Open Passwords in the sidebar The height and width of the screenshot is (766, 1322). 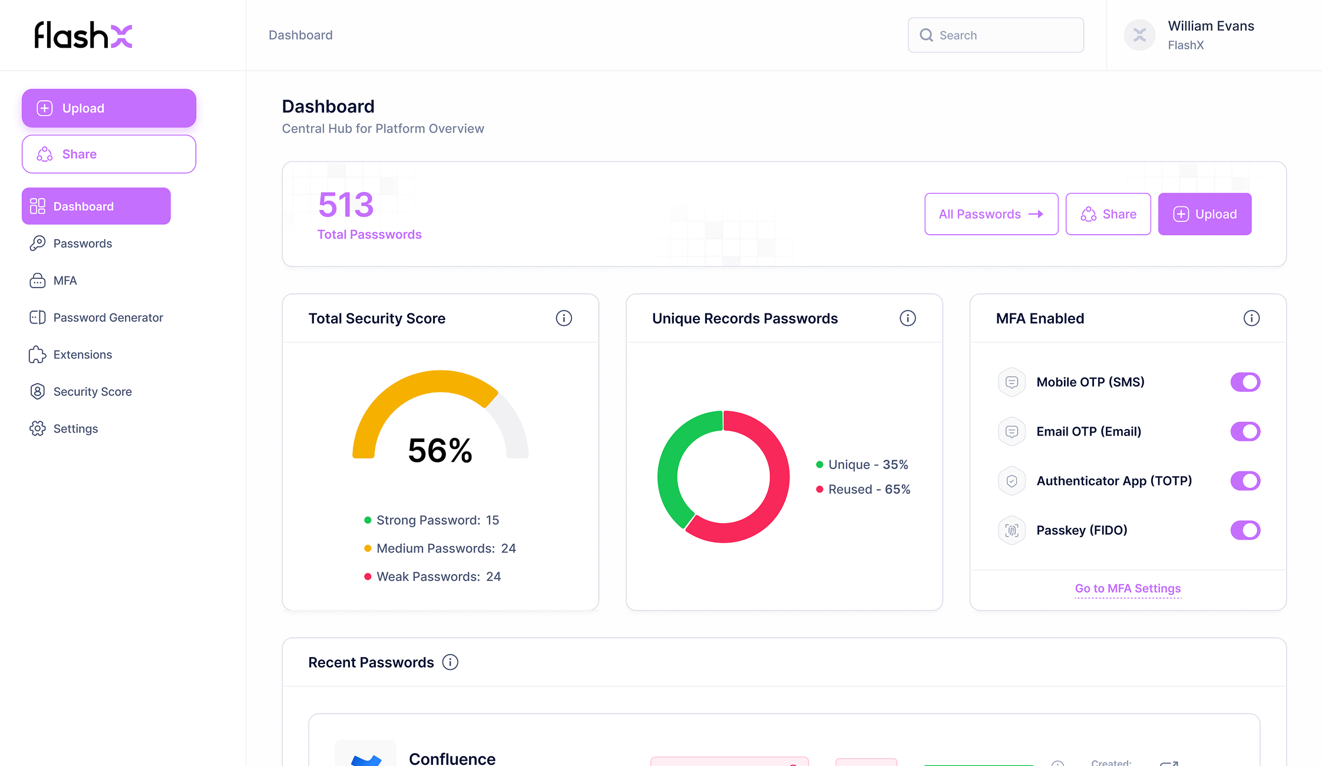pos(82,243)
